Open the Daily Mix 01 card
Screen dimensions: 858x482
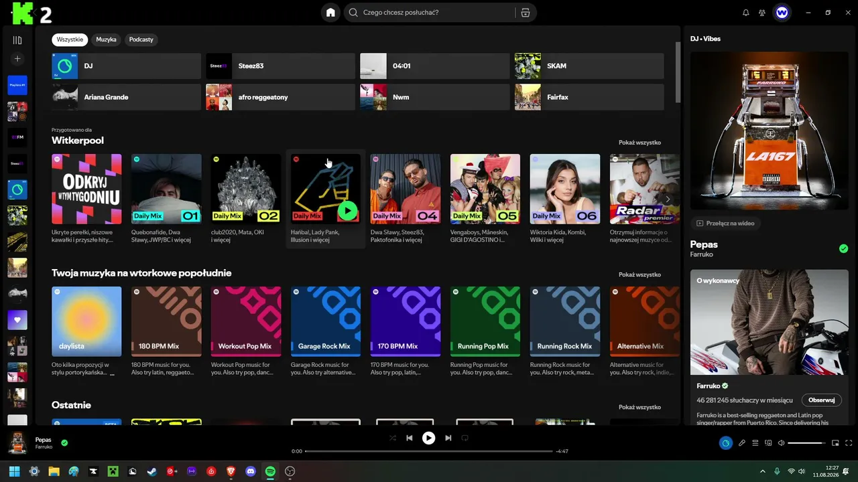tap(166, 199)
